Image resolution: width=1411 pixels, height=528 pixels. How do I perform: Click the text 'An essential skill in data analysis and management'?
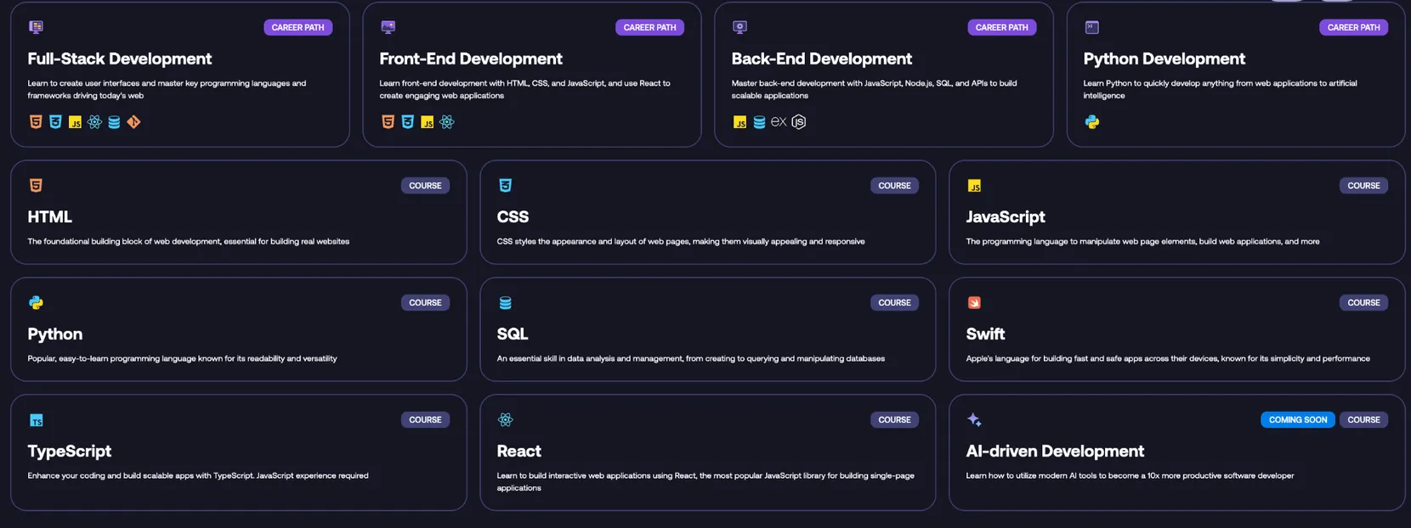point(589,358)
